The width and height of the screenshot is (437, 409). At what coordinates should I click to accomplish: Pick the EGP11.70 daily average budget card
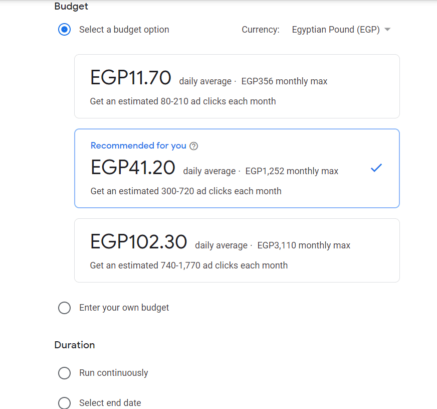tap(237, 86)
